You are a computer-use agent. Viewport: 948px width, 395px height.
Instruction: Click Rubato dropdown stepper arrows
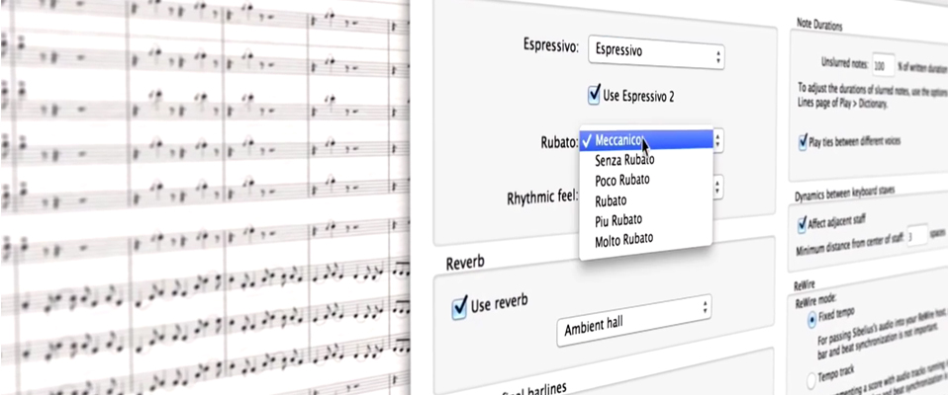coord(718,140)
